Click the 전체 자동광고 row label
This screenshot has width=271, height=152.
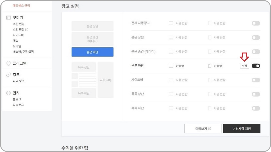tap(140, 23)
